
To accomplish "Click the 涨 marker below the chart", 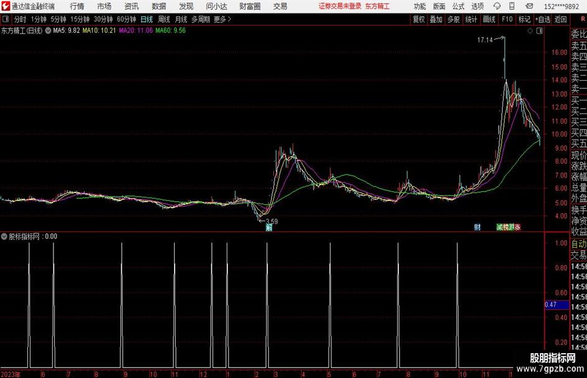I will [x=517, y=227].
